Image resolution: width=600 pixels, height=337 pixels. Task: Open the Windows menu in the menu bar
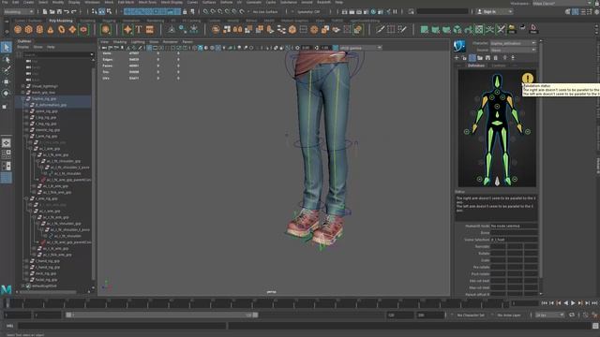(x=92, y=2)
